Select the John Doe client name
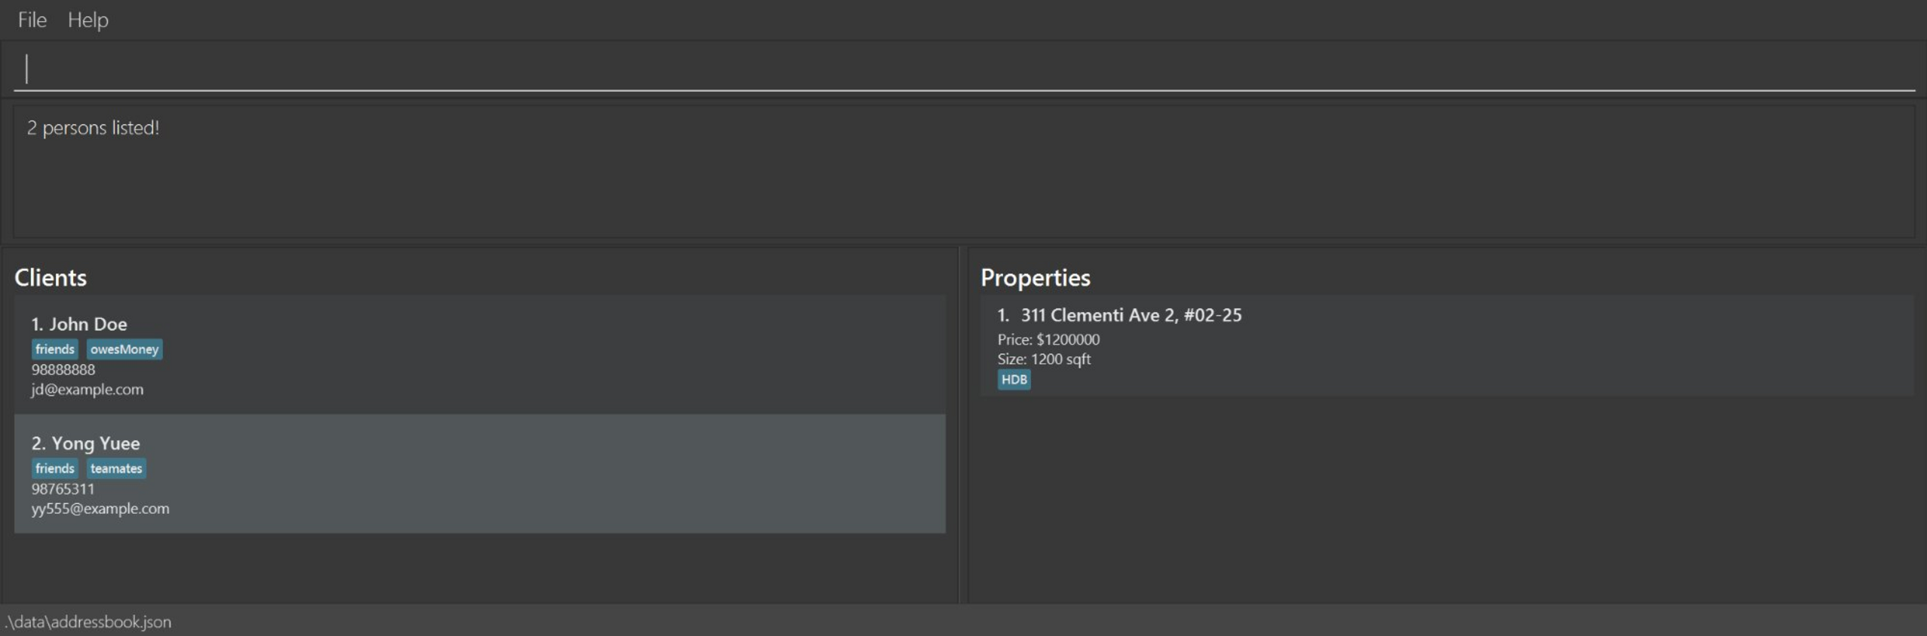 pyautogui.click(x=87, y=324)
